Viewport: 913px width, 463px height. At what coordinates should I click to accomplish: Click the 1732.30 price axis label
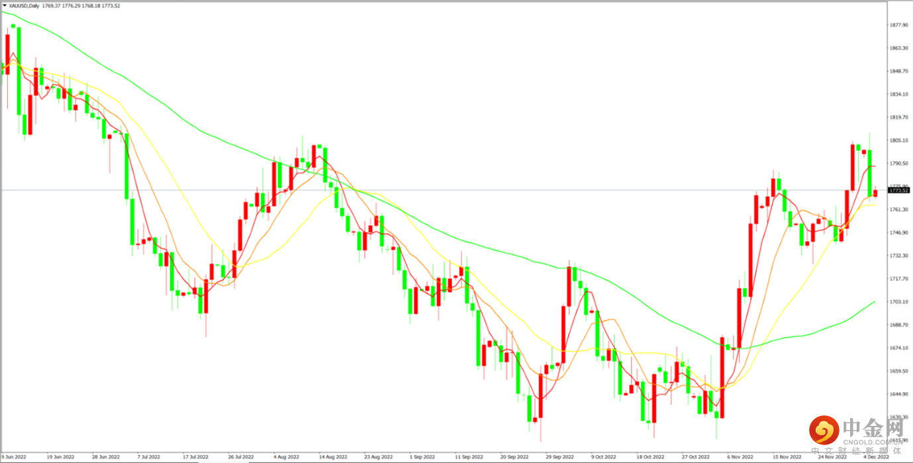pos(898,256)
